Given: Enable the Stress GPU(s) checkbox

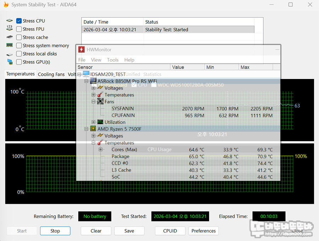Looking at the screenshot, I should point(19,62).
